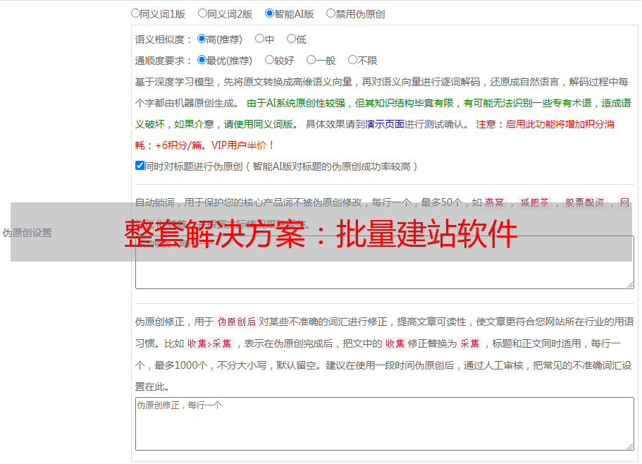This screenshot has width=642, height=464.
Task: Choose the 智能AI版 rewrite mode
Action: [269, 13]
